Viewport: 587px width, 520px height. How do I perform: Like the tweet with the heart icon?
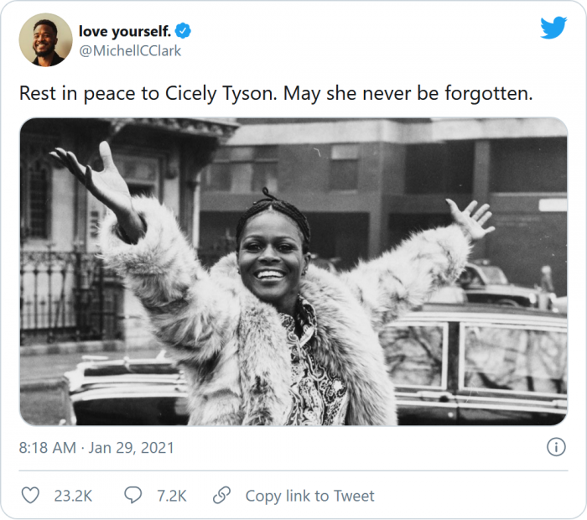pyautogui.click(x=30, y=496)
